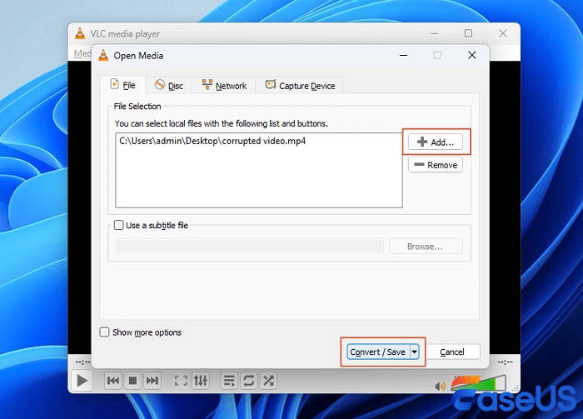This screenshot has height=419, width=583.
Task: Click the Add... file button
Action: point(436,142)
